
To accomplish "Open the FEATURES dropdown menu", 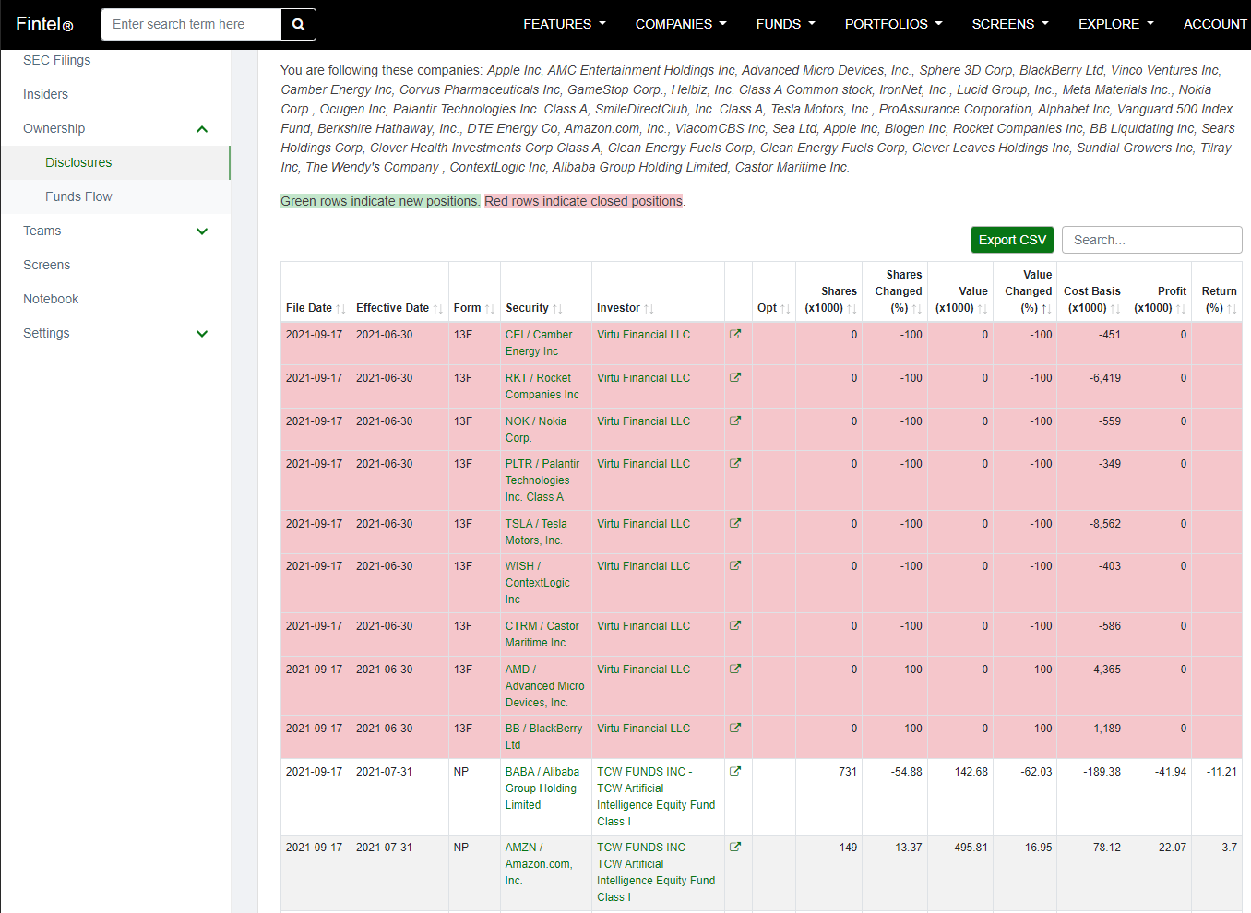I will pyautogui.click(x=565, y=24).
